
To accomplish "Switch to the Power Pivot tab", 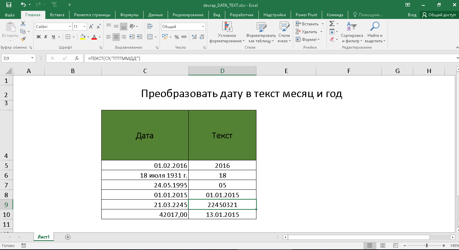I will [x=306, y=15].
